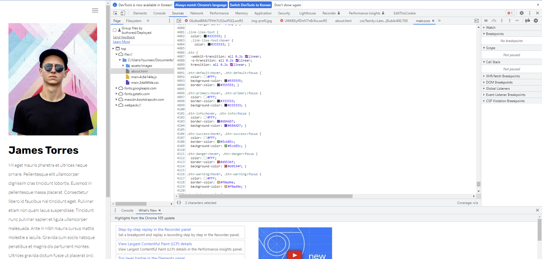Select main.4c6e144e.js file in tree
The height and width of the screenshot is (259, 542).
click(x=144, y=77)
